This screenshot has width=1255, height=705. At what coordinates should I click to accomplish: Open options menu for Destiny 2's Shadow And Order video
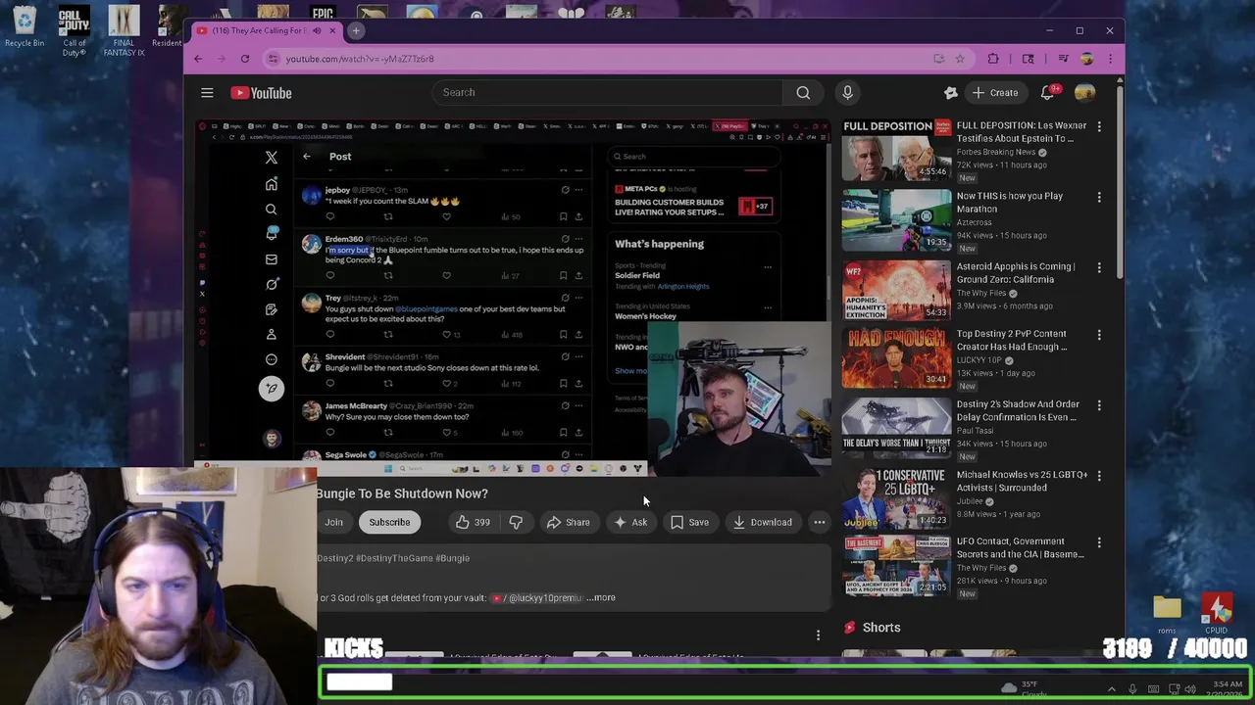coord(1099,405)
